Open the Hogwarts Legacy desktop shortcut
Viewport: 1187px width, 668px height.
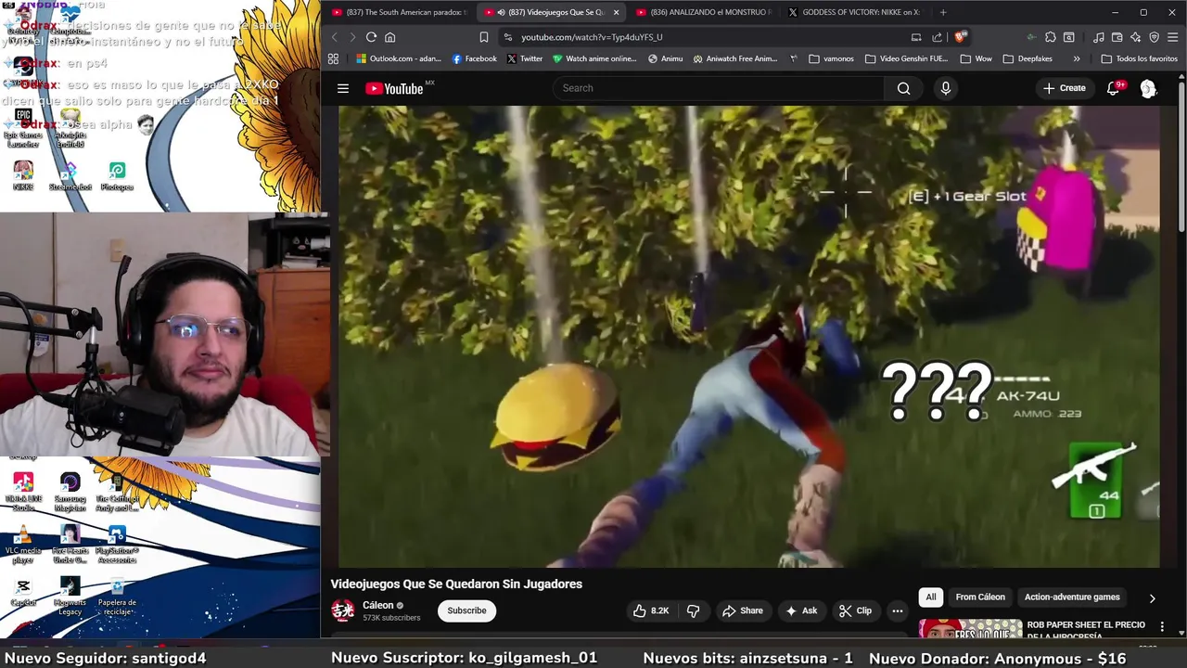pyautogui.click(x=70, y=597)
